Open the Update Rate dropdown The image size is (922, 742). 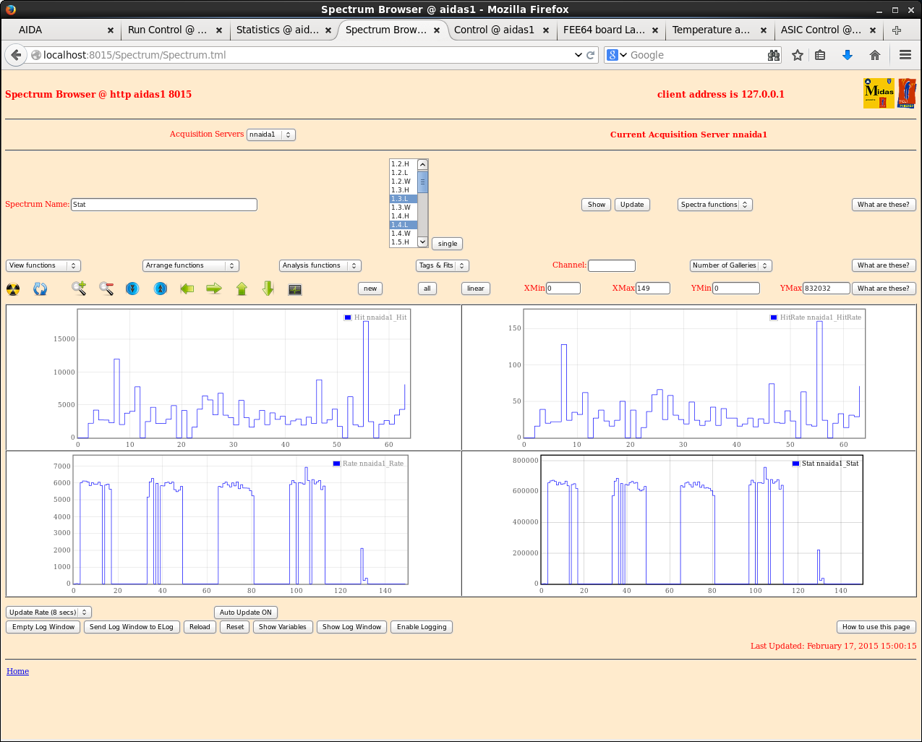48,613
